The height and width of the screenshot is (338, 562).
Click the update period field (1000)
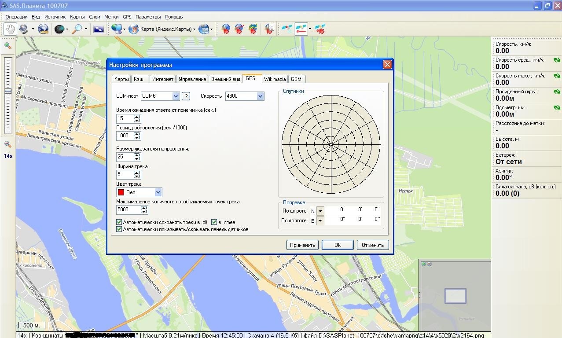pyautogui.click(x=125, y=136)
